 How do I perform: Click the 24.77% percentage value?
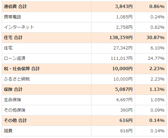[x=156, y=58]
